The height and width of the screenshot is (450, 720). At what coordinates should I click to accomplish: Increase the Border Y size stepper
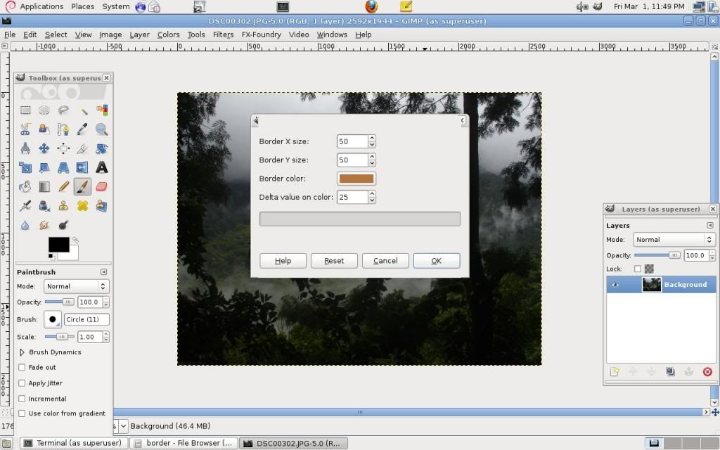click(x=372, y=157)
